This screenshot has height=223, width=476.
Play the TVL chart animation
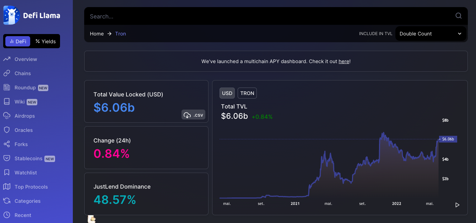click(457, 205)
